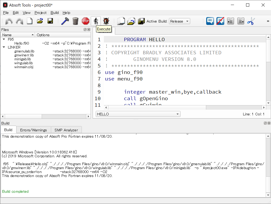Open a file with the folder icon
Screen dimensions: 271x204
(x=40, y=21)
